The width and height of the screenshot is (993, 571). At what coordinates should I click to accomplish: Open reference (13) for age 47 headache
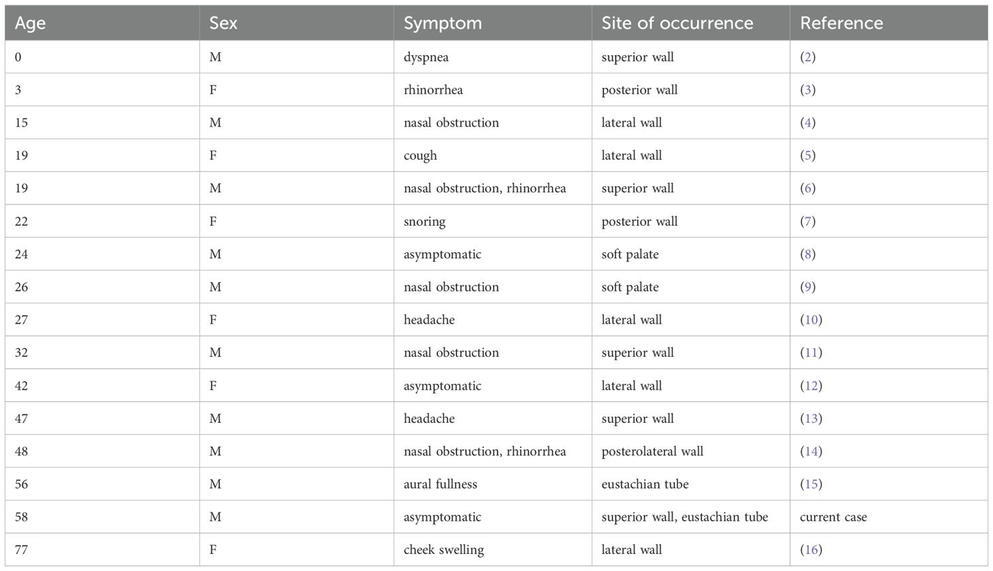[x=811, y=418]
